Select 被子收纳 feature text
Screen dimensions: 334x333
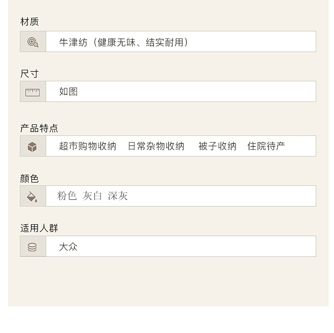tap(217, 146)
